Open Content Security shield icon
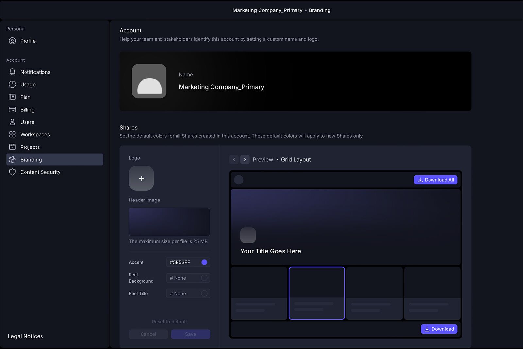This screenshot has width=523, height=349. click(12, 172)
